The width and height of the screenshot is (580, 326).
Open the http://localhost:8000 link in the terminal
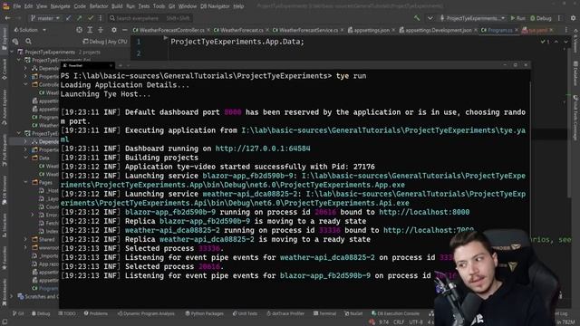(x=424, y=212)
